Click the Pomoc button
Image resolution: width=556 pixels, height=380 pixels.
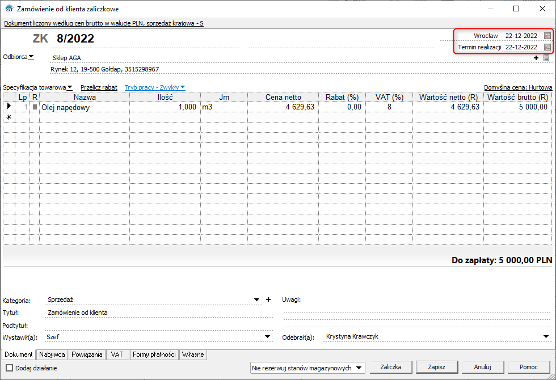[x=529, y=368]
